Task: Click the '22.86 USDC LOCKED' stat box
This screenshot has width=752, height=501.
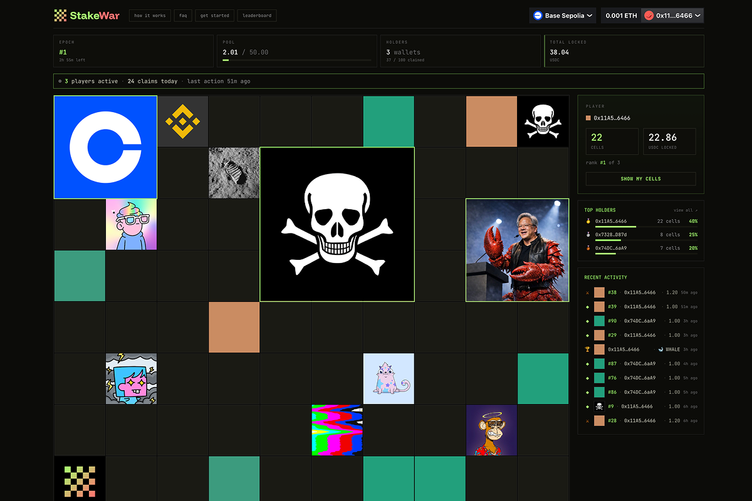Action: tap(669, 142)
